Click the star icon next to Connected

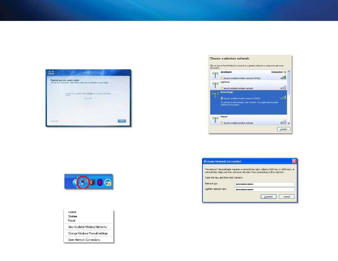click(x=285, y=72)
